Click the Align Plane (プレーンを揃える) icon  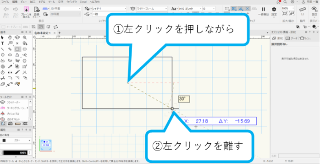26,10
